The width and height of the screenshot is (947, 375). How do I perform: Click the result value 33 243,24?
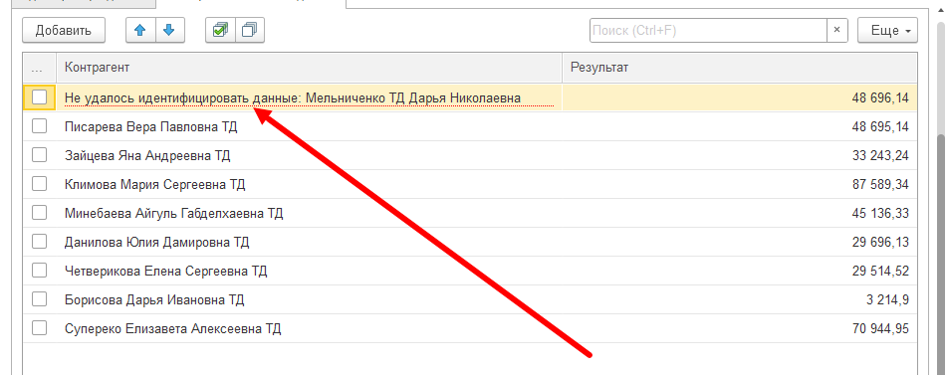point(880,155)
